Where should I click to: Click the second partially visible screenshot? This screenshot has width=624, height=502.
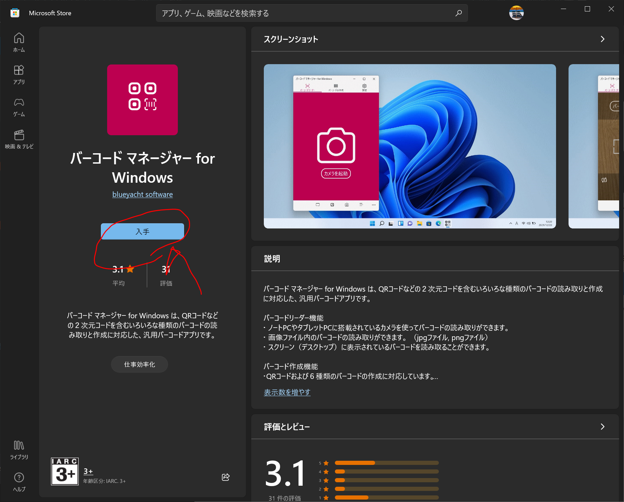pyautogui.click(x=595, y=146)
